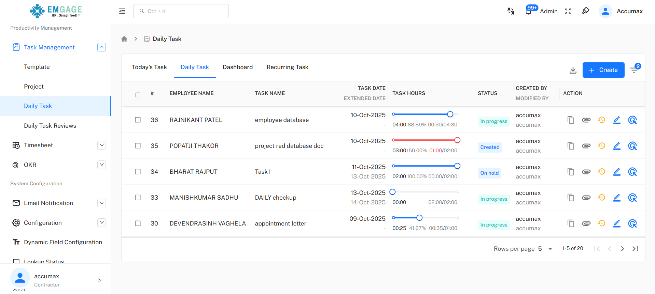This screenshot has width=655, height=294.
Task: Open the Recurring Task tab
Action: tap(287, 67)
